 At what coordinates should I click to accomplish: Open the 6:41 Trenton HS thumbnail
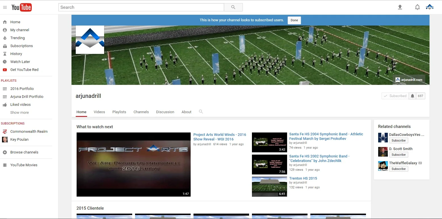tap(270, 187)
